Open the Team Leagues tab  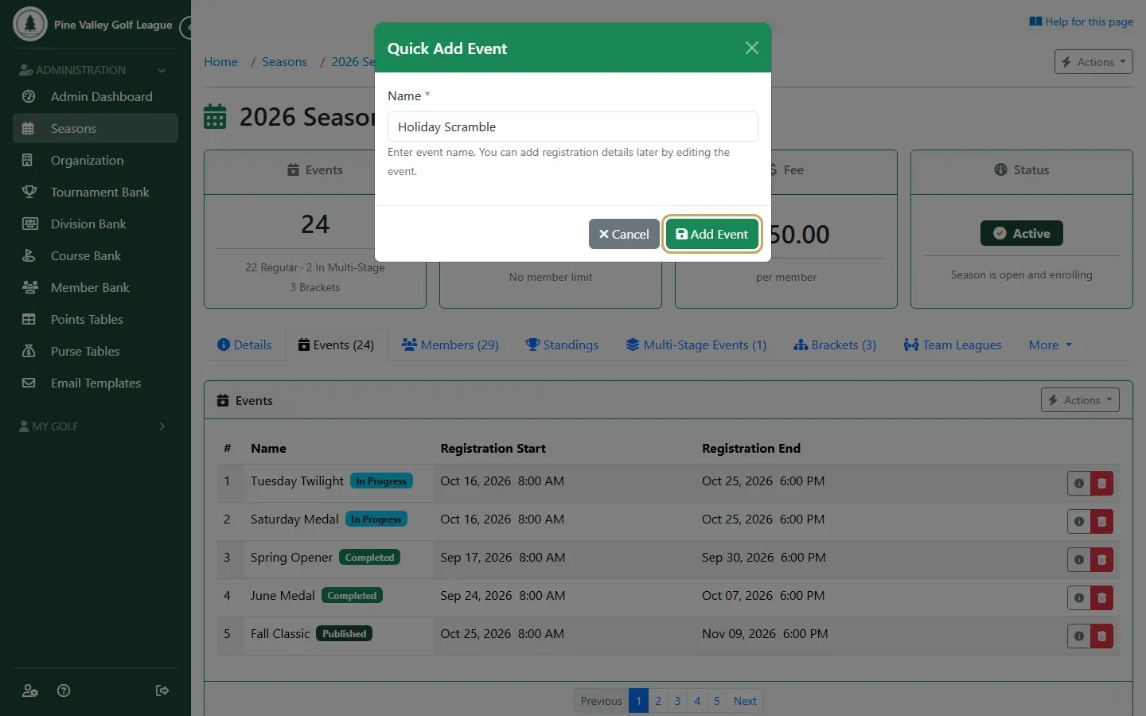coord(953,344)
